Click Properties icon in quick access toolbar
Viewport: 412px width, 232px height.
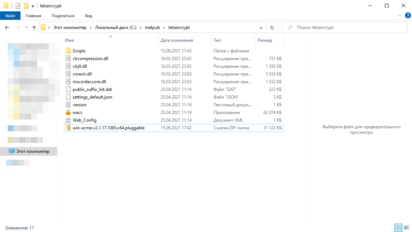pos(18,6)
